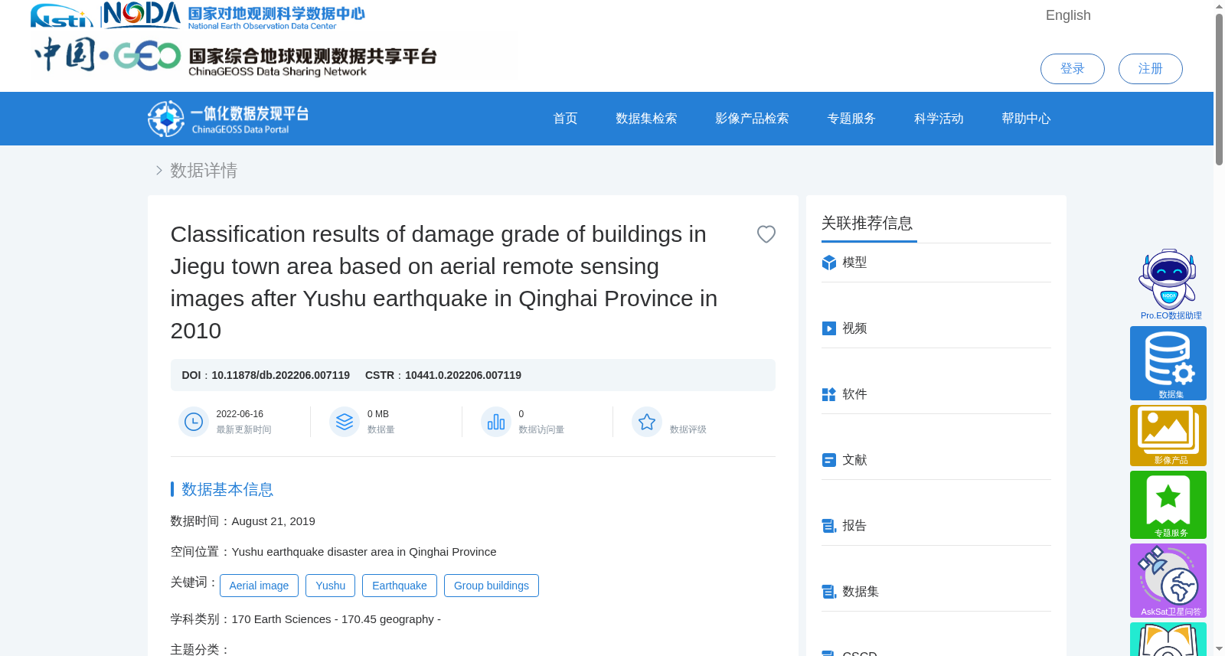Click the ChinaGEOSS Data Portal logo in blue bar

pos(228,119)
